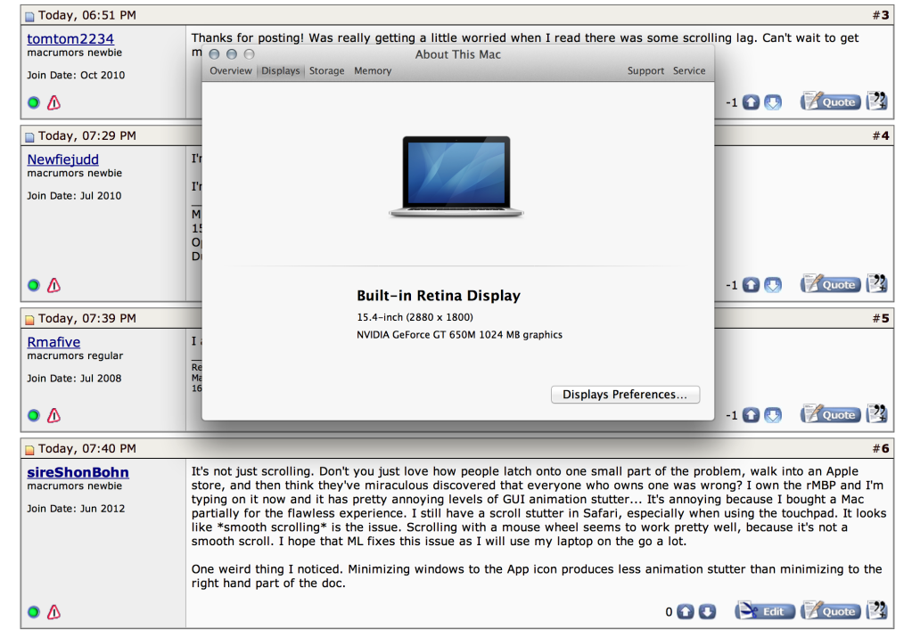Report Rmafive's post with warning icon
The height and width of the screenshot is (637, 912).
click(54, 415)
